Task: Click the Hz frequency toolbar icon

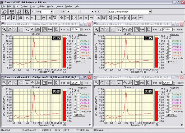Action: point(81,18)
